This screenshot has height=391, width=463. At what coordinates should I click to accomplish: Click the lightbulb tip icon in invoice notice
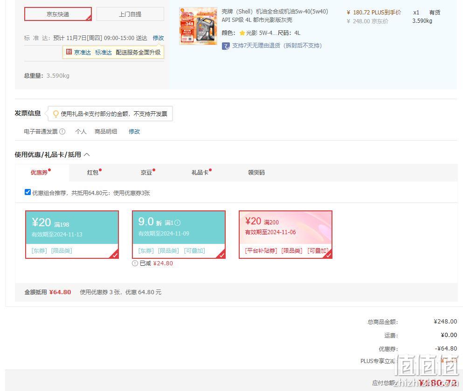(x=55, y=114)
